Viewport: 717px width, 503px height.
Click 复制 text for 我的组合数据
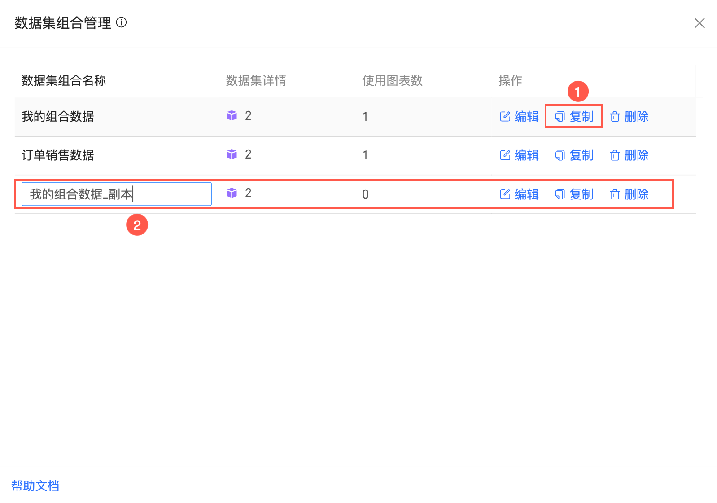click(x=581, y=117)
